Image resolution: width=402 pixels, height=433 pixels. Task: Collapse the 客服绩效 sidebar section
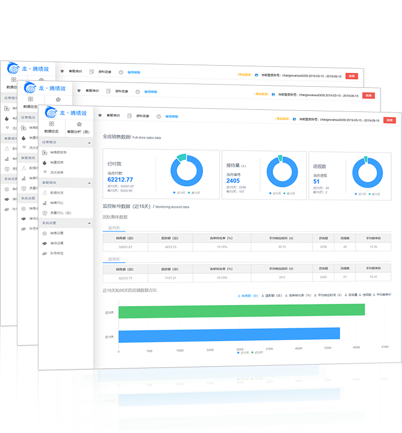[x=89, y=182]
